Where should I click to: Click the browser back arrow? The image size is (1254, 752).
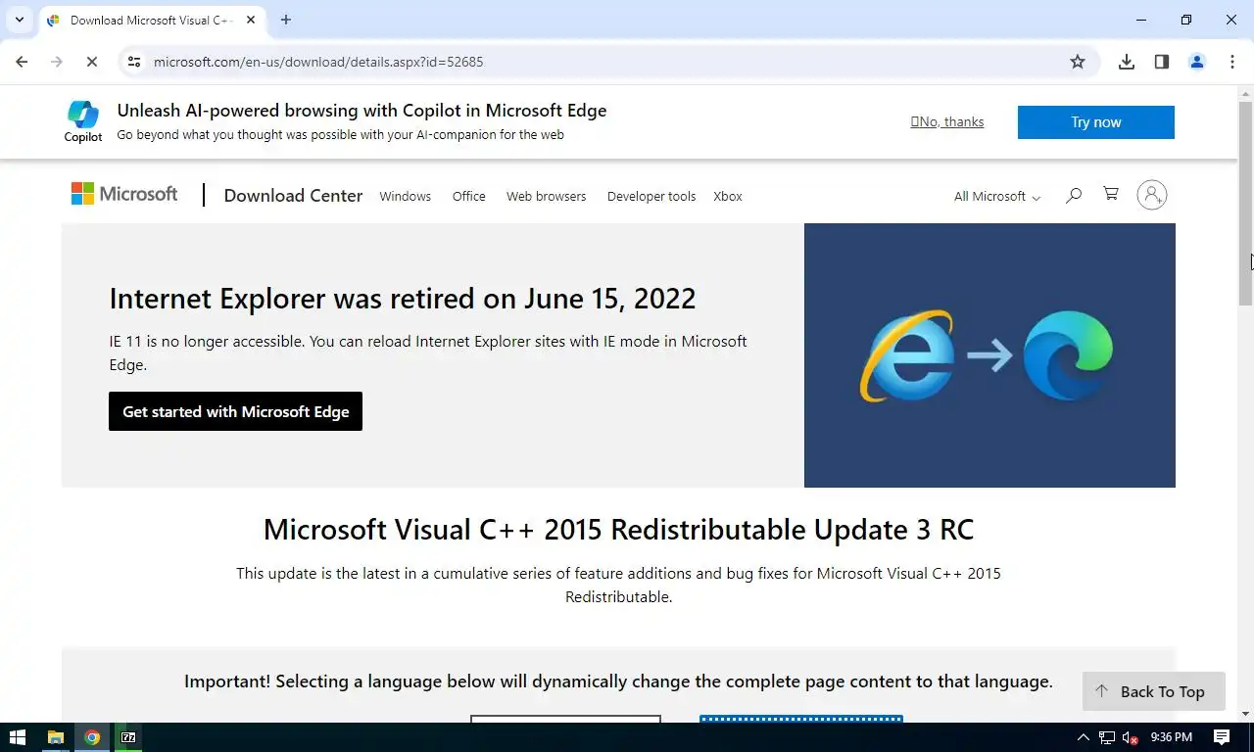pos(22,62)
